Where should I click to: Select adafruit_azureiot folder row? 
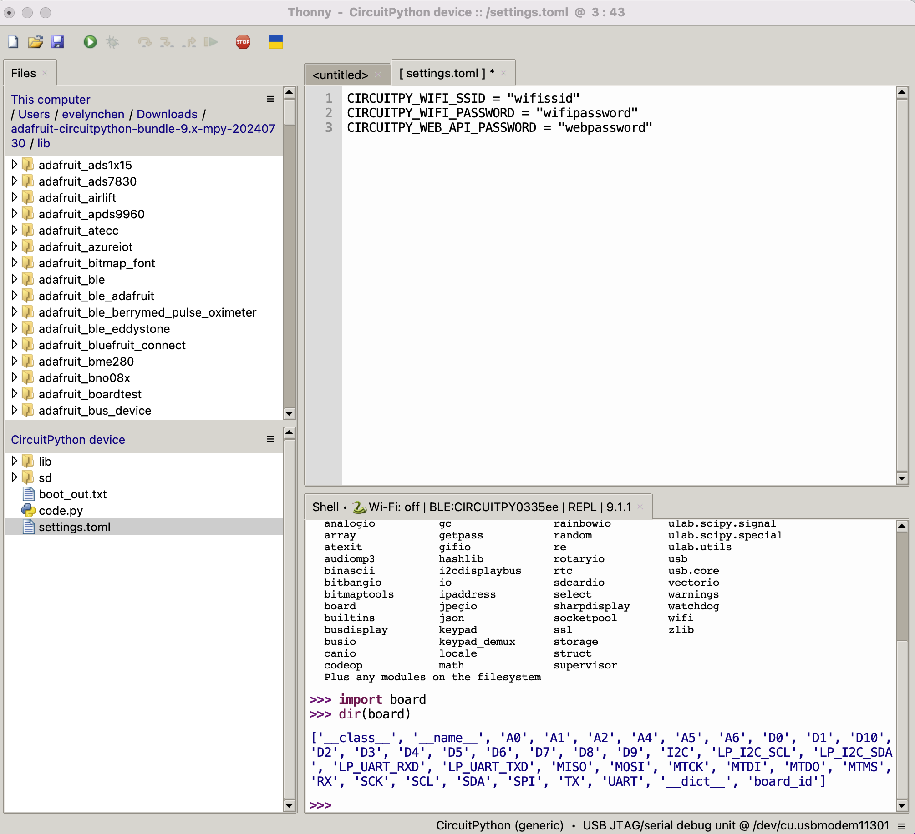click(x=144, y=246)
